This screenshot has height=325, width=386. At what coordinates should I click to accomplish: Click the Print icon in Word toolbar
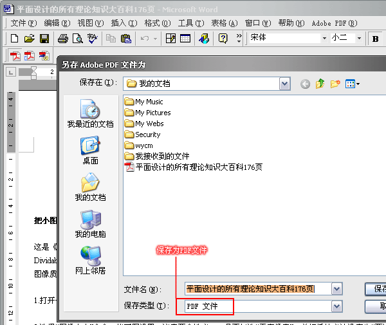(x=63, y=39)
